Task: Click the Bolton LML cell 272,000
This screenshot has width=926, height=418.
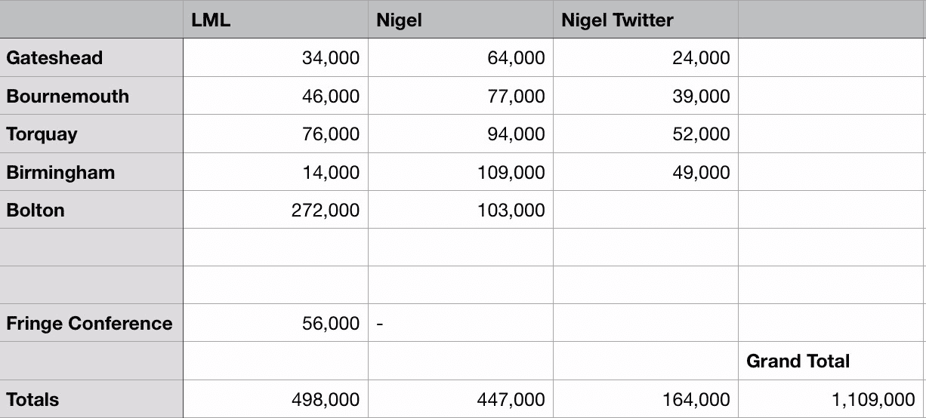Action: pyautogui.click(x=275, y=209)
